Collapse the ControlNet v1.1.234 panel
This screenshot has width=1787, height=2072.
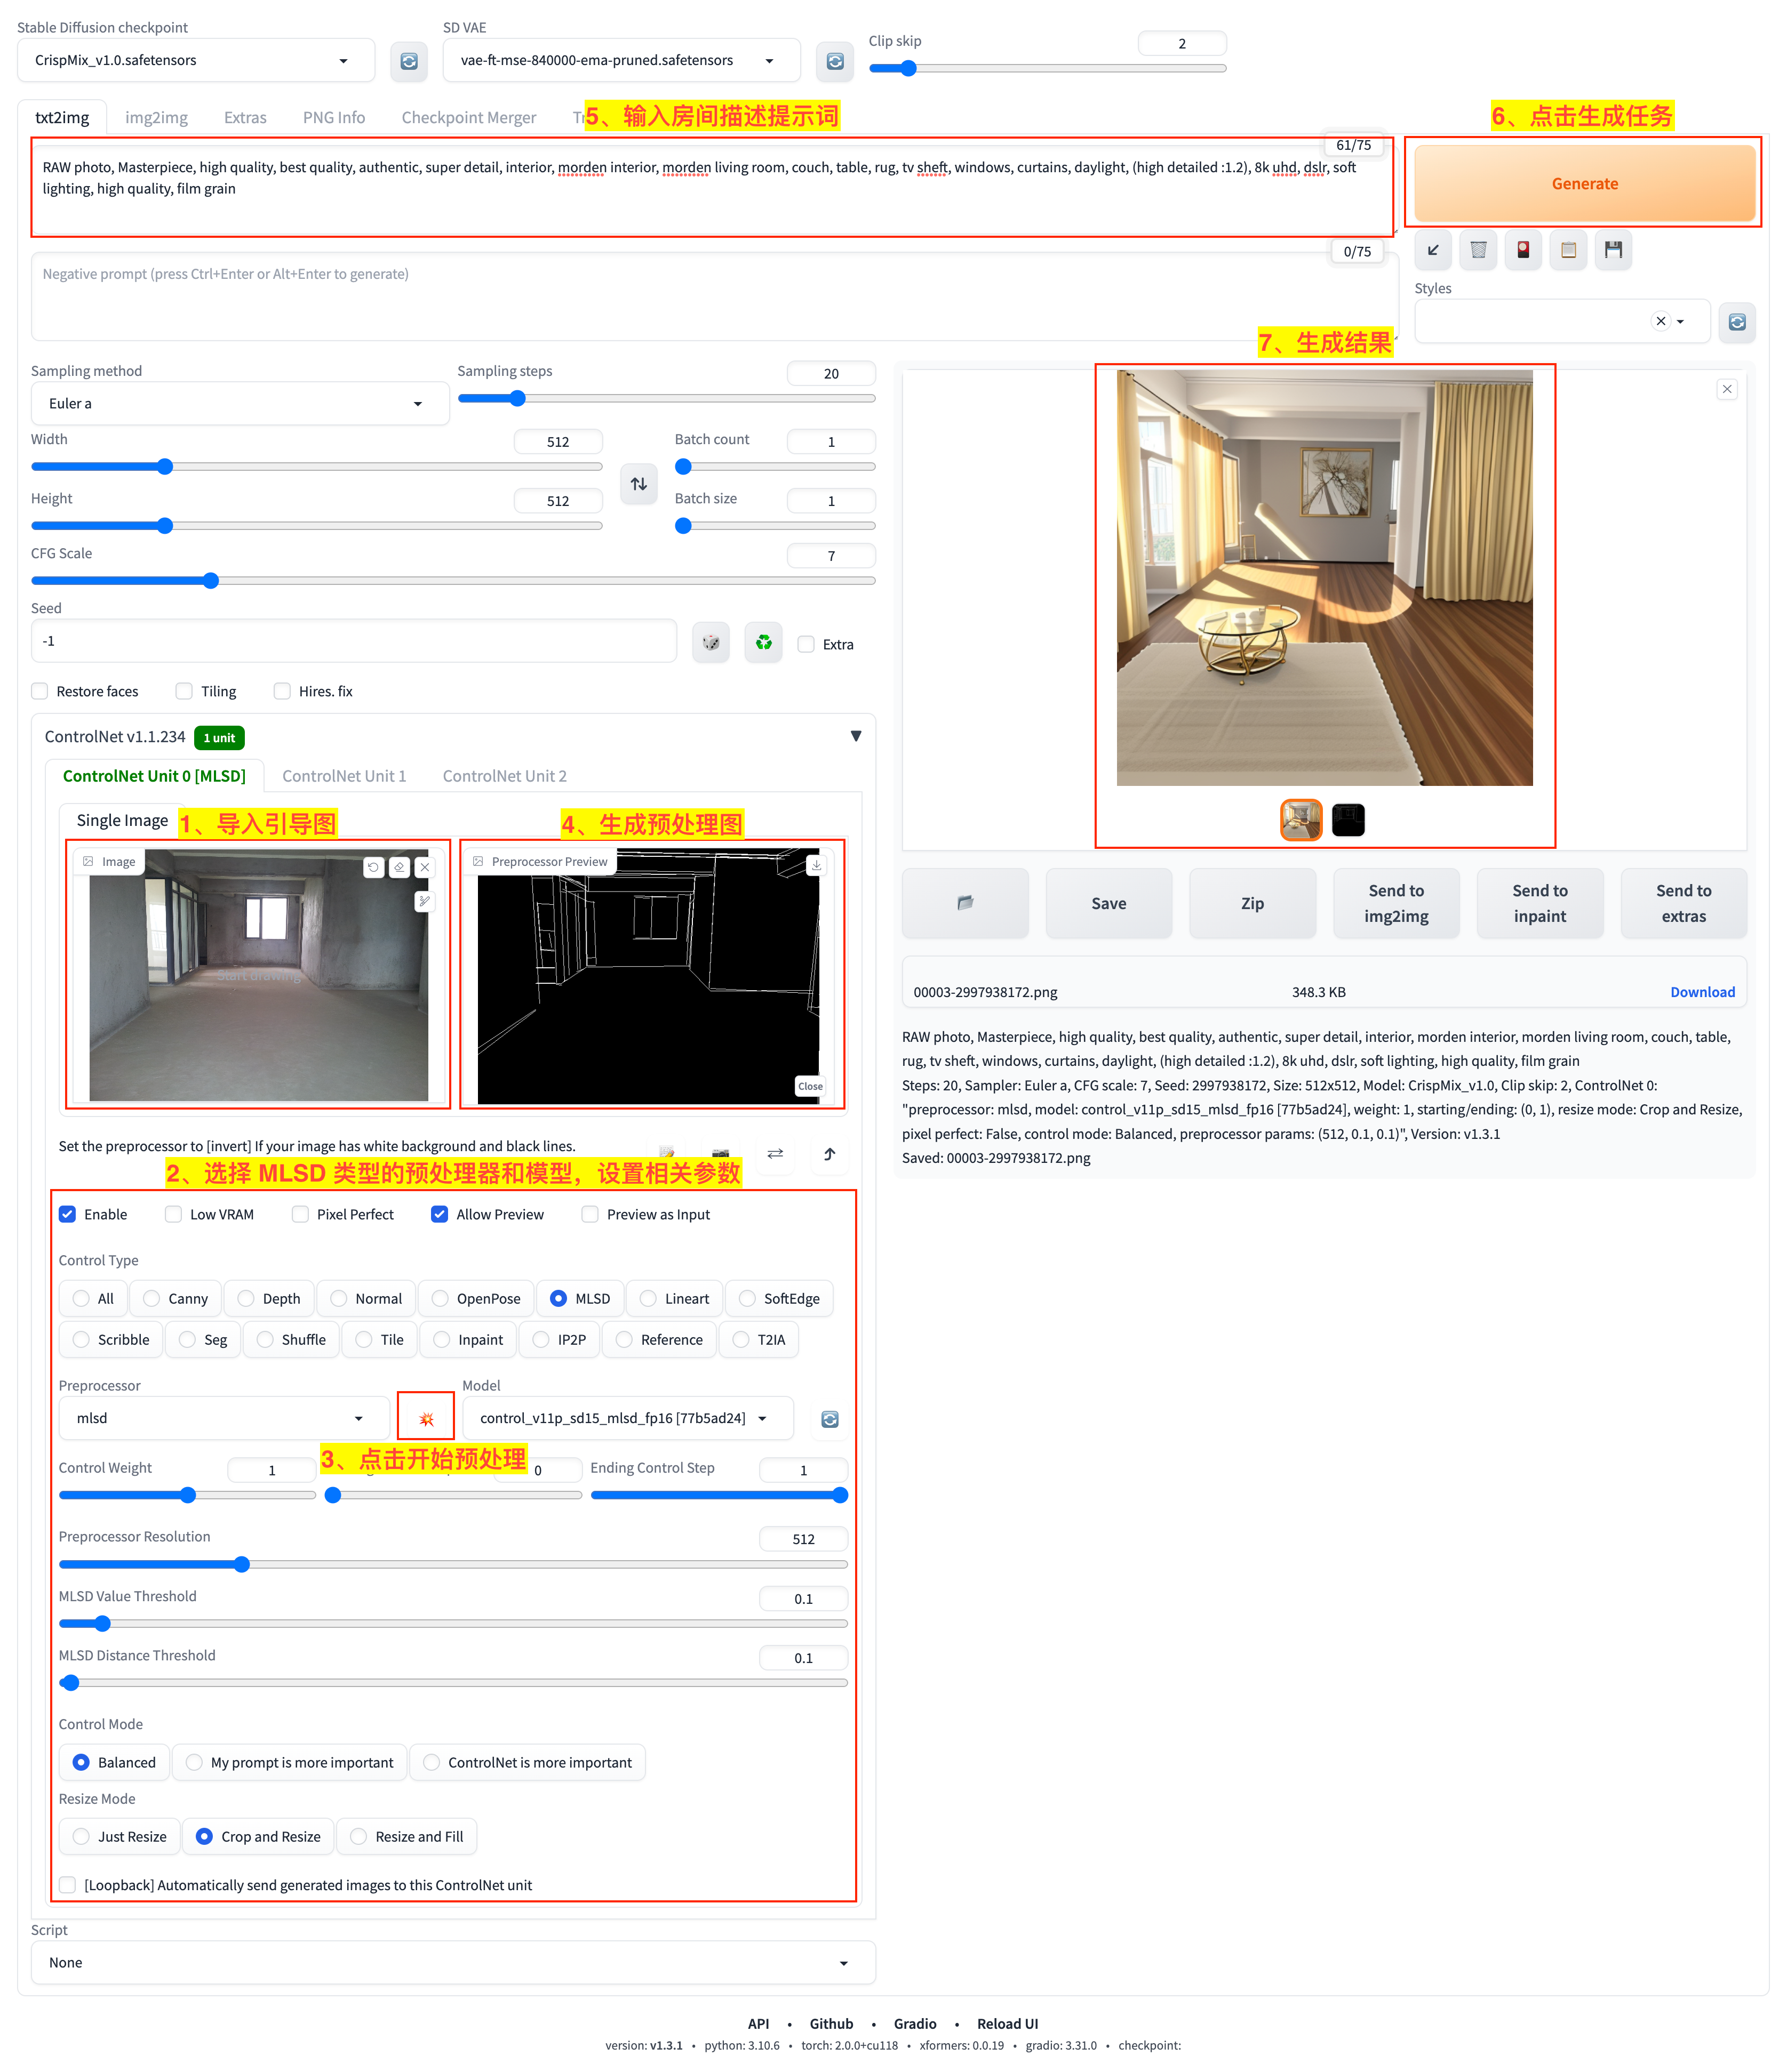tap(855, 736)
